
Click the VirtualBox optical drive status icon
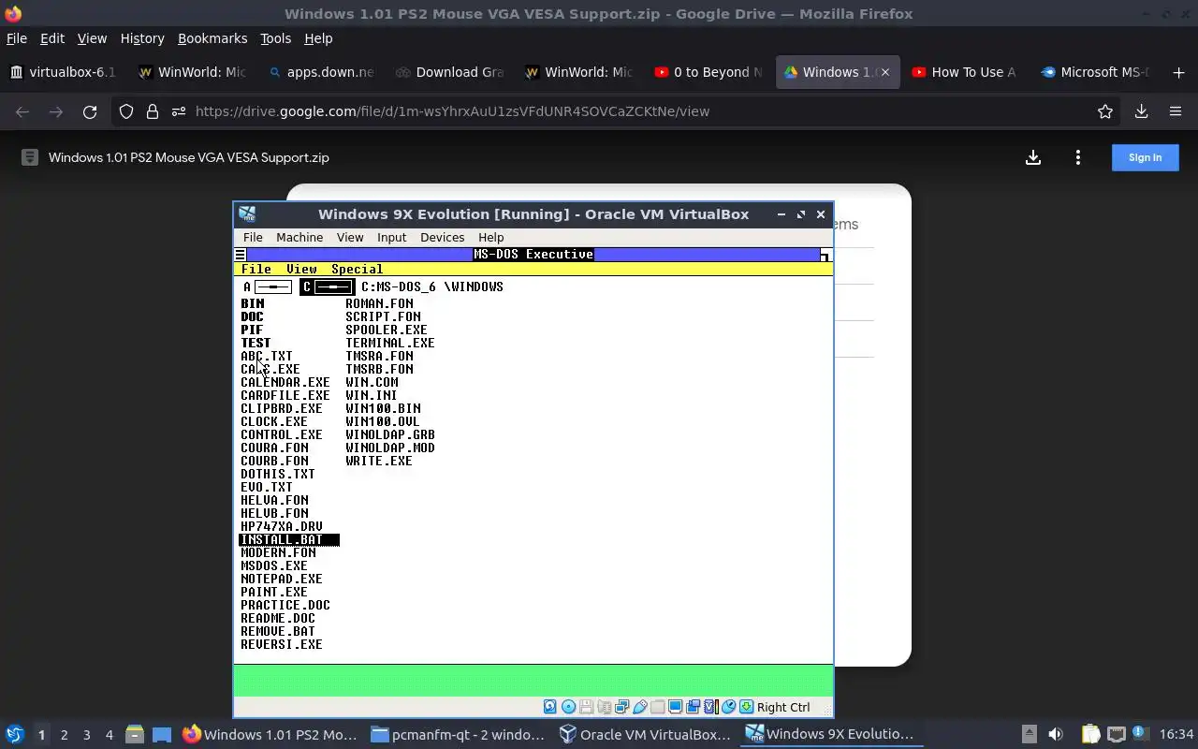(568, 707)
